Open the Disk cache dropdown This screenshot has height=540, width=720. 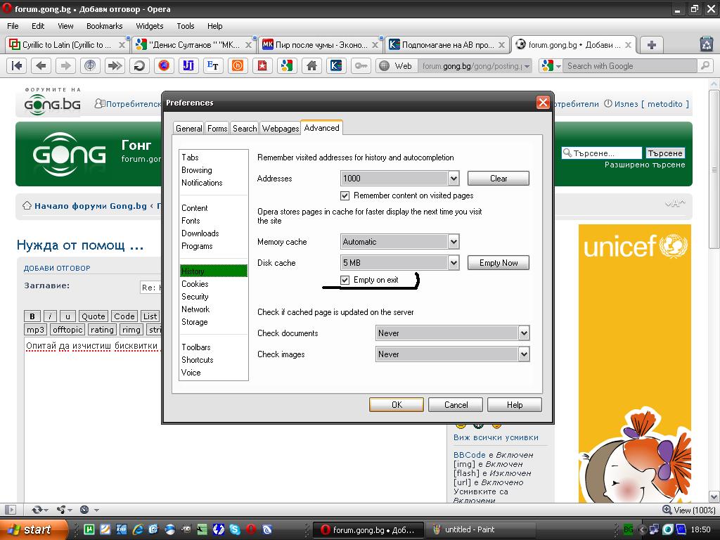tap(454, 263)
